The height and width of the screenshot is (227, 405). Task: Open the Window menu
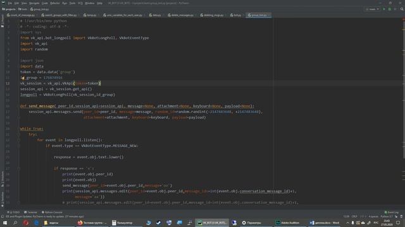click(x=90, y=3)
